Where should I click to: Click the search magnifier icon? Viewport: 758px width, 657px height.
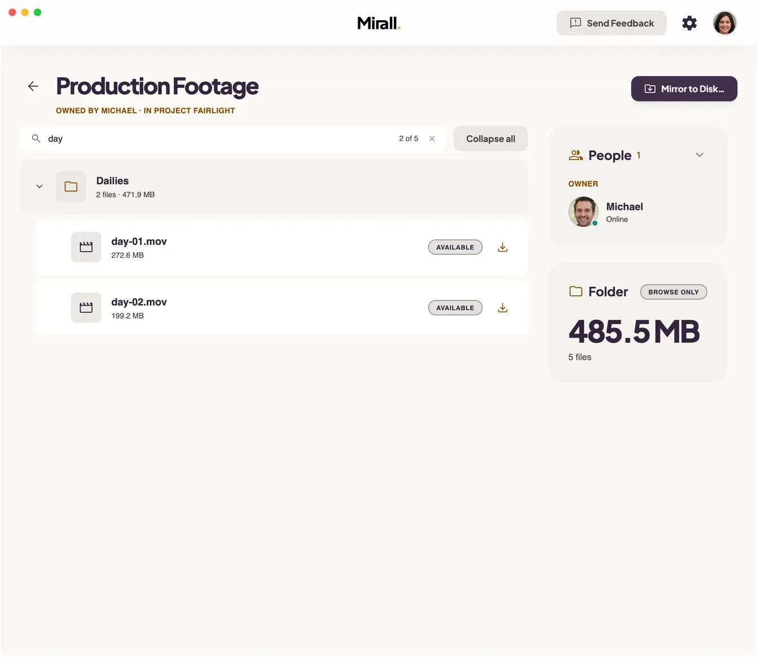(x=36, y=139)
